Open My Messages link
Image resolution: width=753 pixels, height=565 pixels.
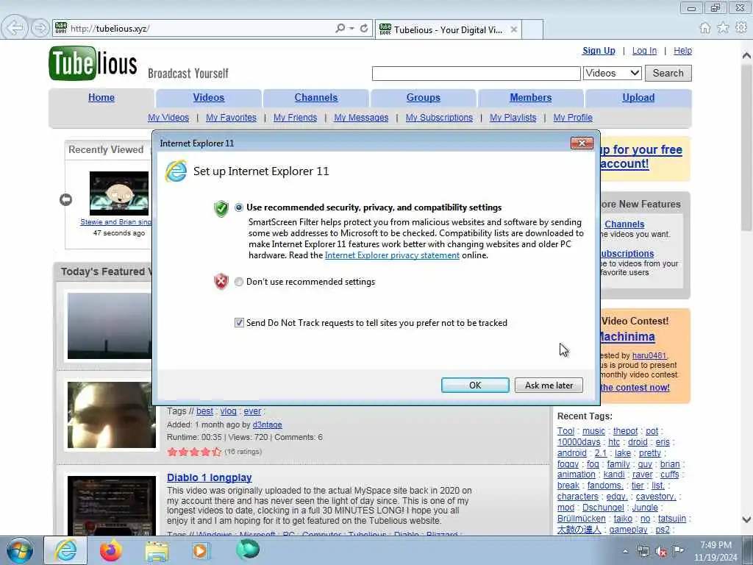(361, 118)
